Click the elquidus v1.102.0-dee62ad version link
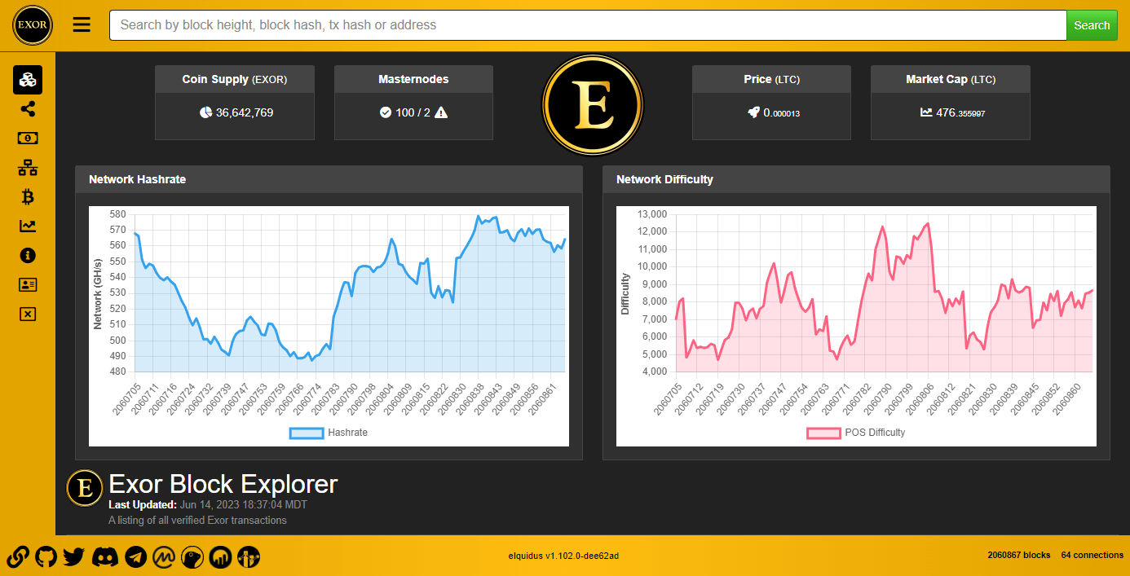This screenshot has height=576, width=1130. click(x=563, y=556)
